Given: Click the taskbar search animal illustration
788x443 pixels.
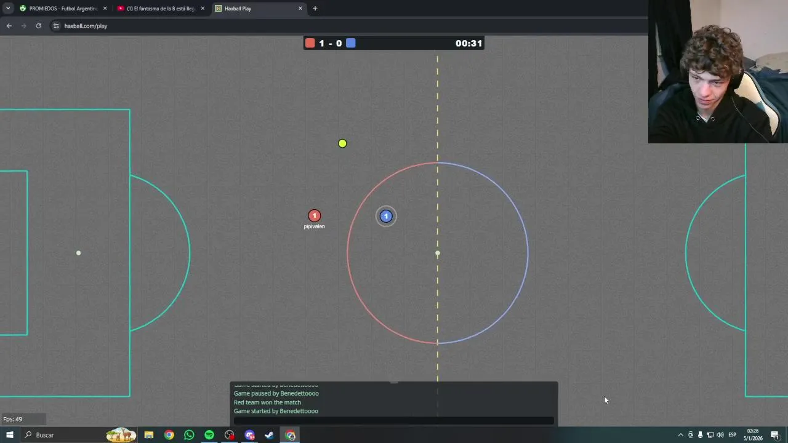Looking at the screenshot, I should tap(121, 435).
